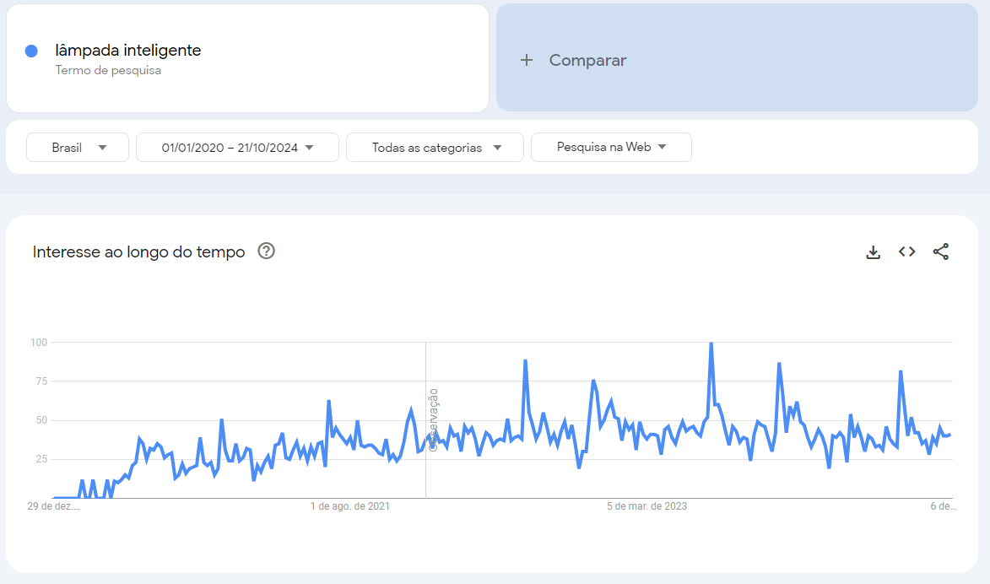Click the plus icon beside Comparar
Screen dimensions: 990x584
[527, 60]
